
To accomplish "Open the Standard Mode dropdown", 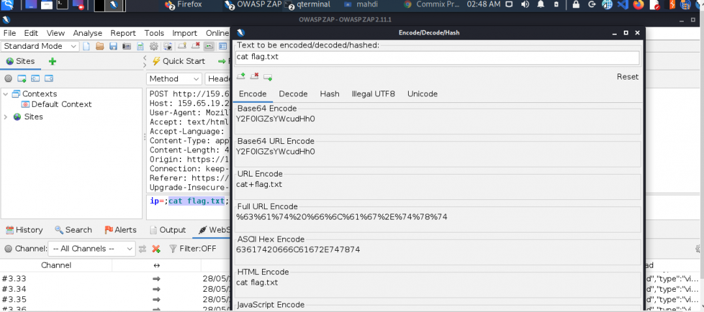I will pos(40,46).
